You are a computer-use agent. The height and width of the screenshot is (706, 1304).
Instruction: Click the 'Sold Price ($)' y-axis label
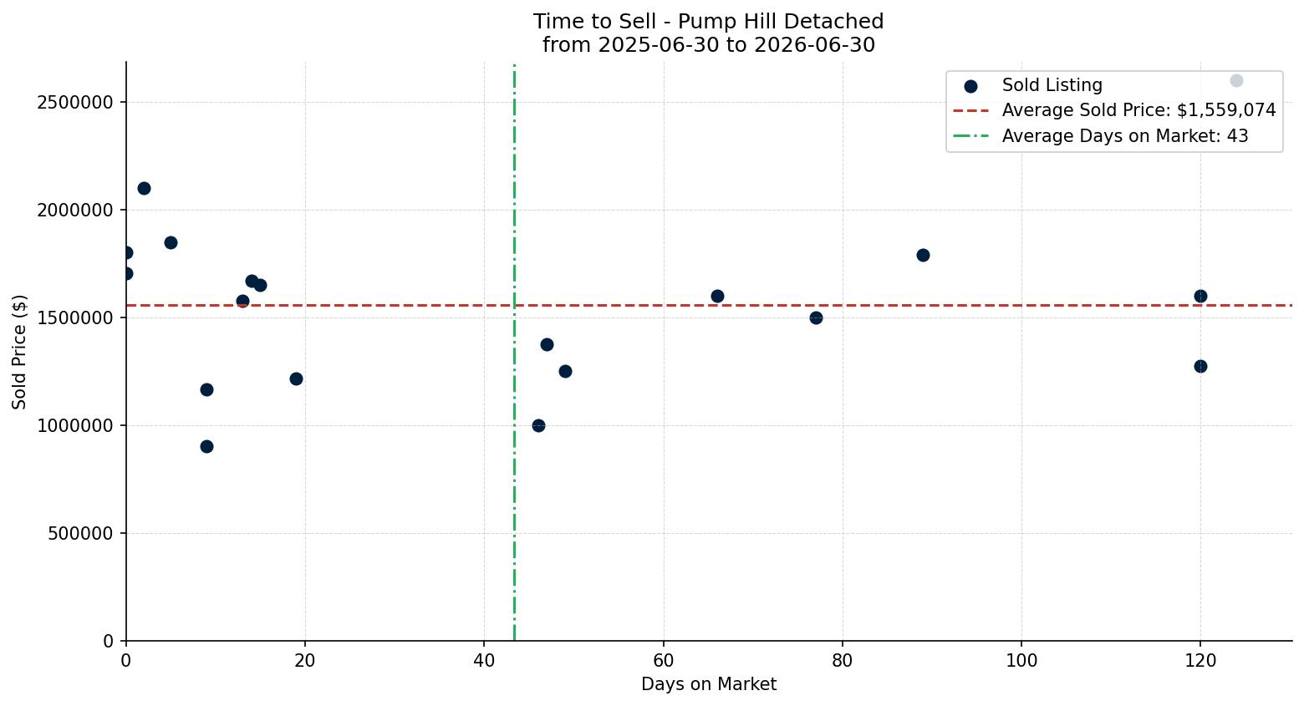pos(20,352)
